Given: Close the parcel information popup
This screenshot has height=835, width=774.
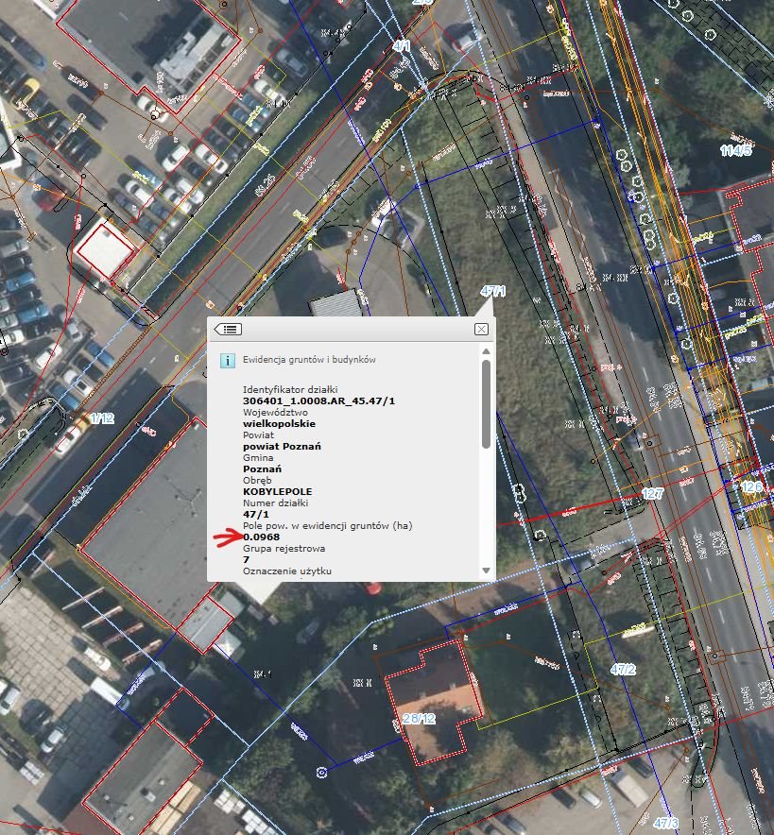Looking at the screenshot, I should tap(481, 329).
